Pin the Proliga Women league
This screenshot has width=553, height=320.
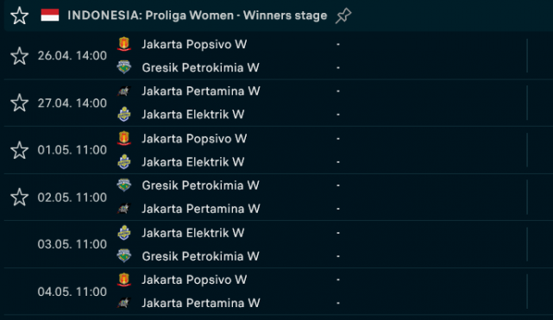(x=343, y=16)
